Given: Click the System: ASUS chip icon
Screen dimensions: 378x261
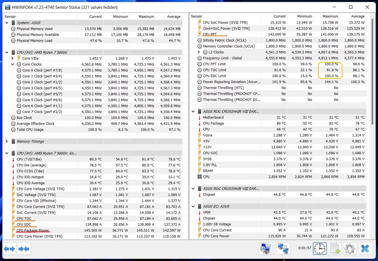Looking at the screenshot, I should click(x=14, y=23).
